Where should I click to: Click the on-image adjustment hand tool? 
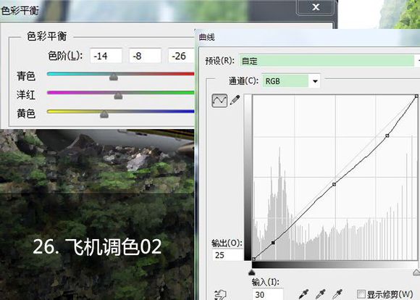[x=221, y=295]
